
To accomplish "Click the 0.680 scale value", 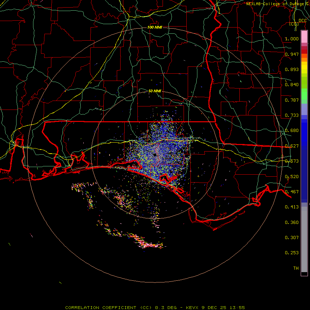I will pos(292,131).
